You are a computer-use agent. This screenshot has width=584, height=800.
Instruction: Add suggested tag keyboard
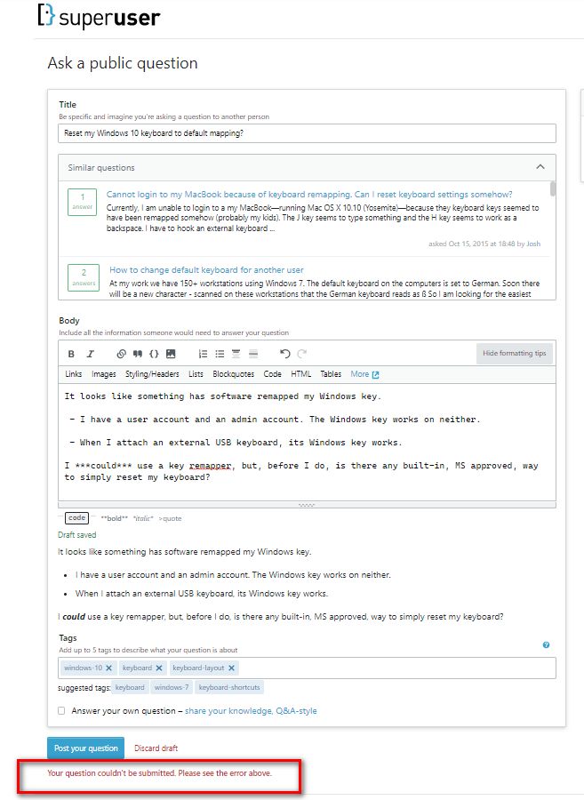click(x=130, y=687)
